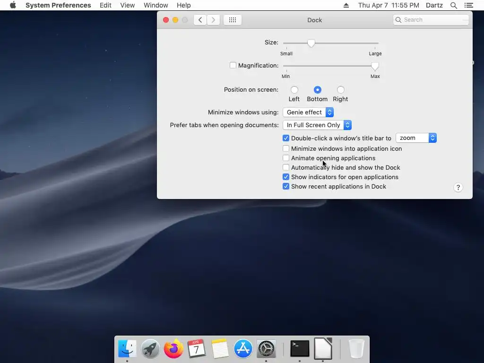Screen dimensions: 484x363
Task: Open the zoom action dropdown
Action: click(416, 138)
